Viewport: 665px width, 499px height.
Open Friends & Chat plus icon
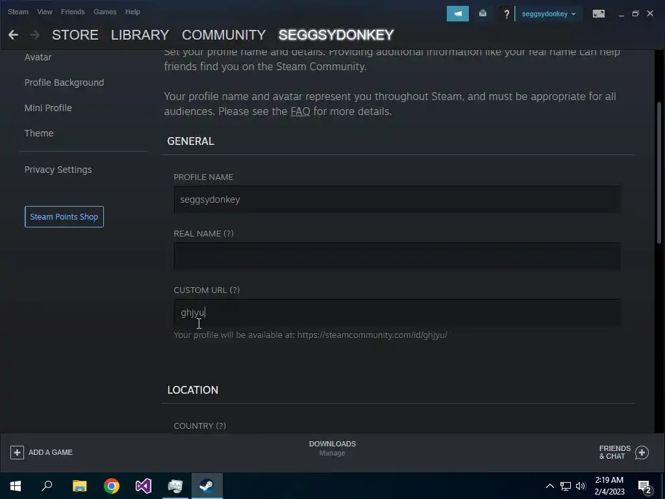642,453
